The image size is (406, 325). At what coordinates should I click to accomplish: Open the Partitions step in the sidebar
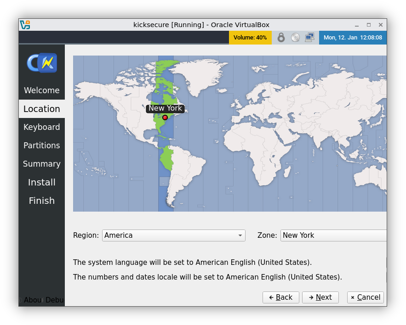pyautogui.click(x=41, y=146)
